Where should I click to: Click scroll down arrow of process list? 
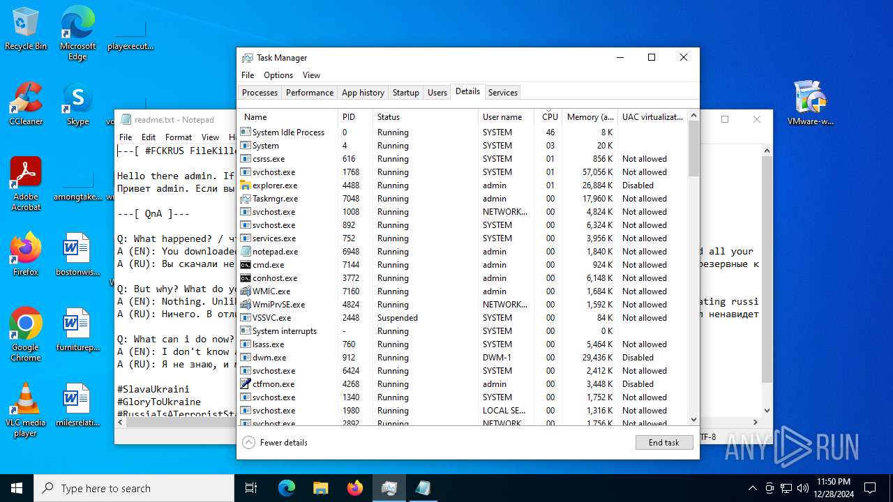(x=693, y=420)
